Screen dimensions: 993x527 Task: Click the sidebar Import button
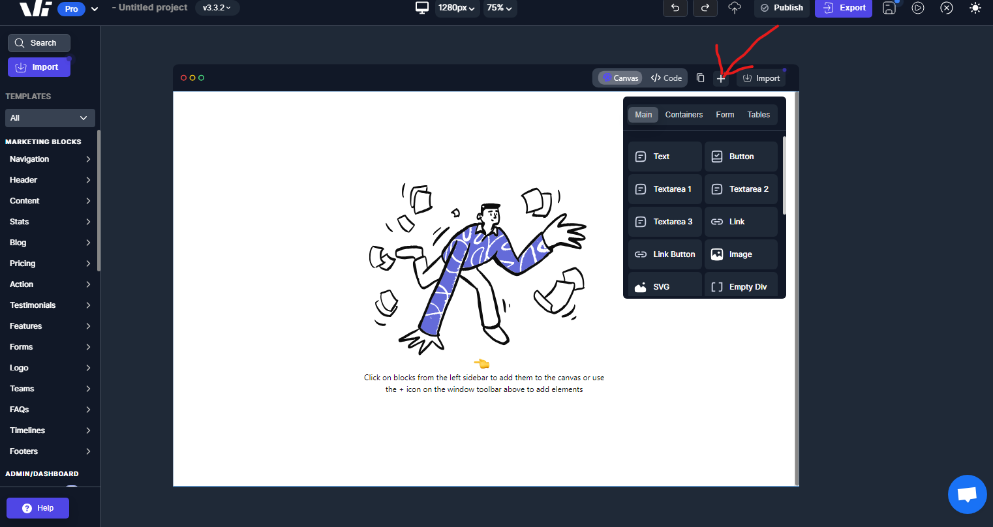[x=39, y=67]
